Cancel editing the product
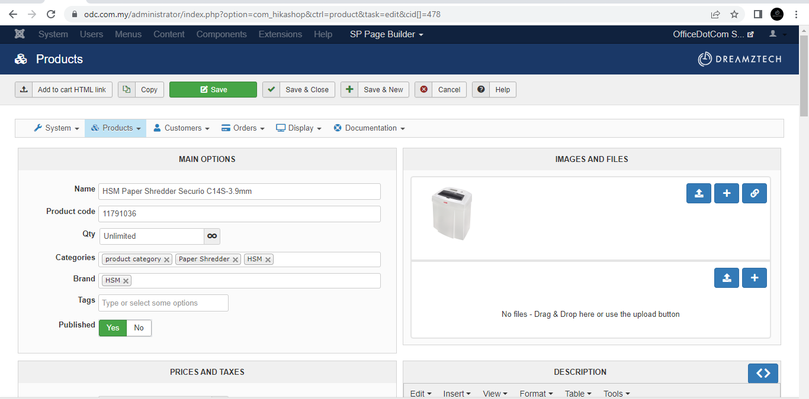 pos(441,89)
